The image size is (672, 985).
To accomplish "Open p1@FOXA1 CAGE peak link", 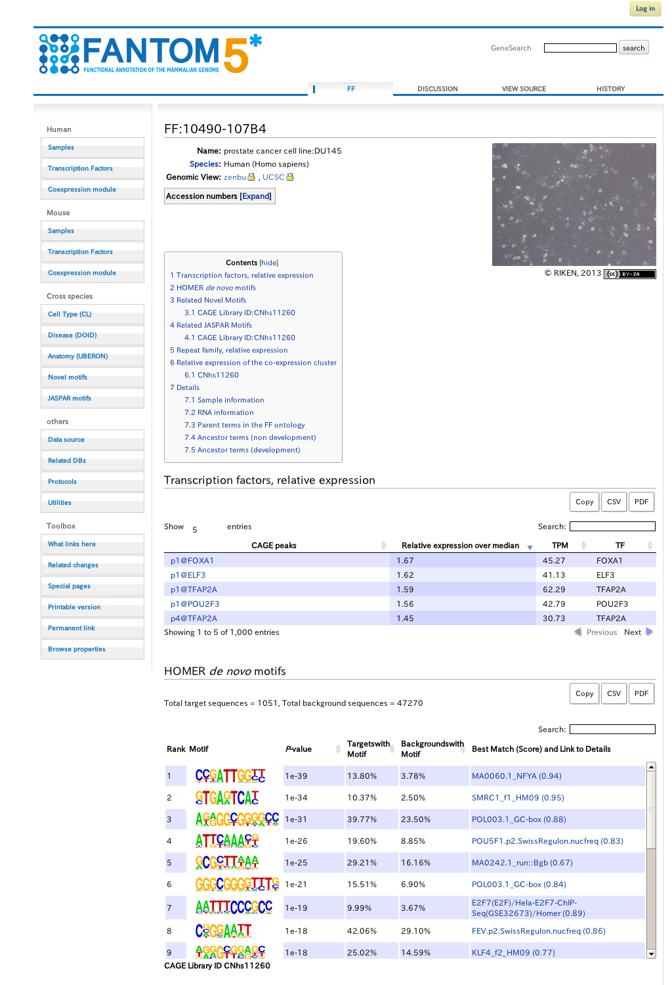I will 192,561.
